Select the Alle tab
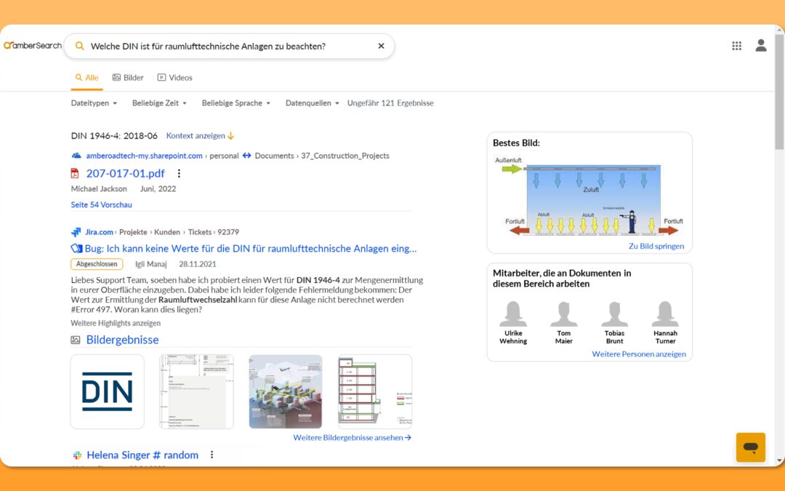 click(86, 78)
